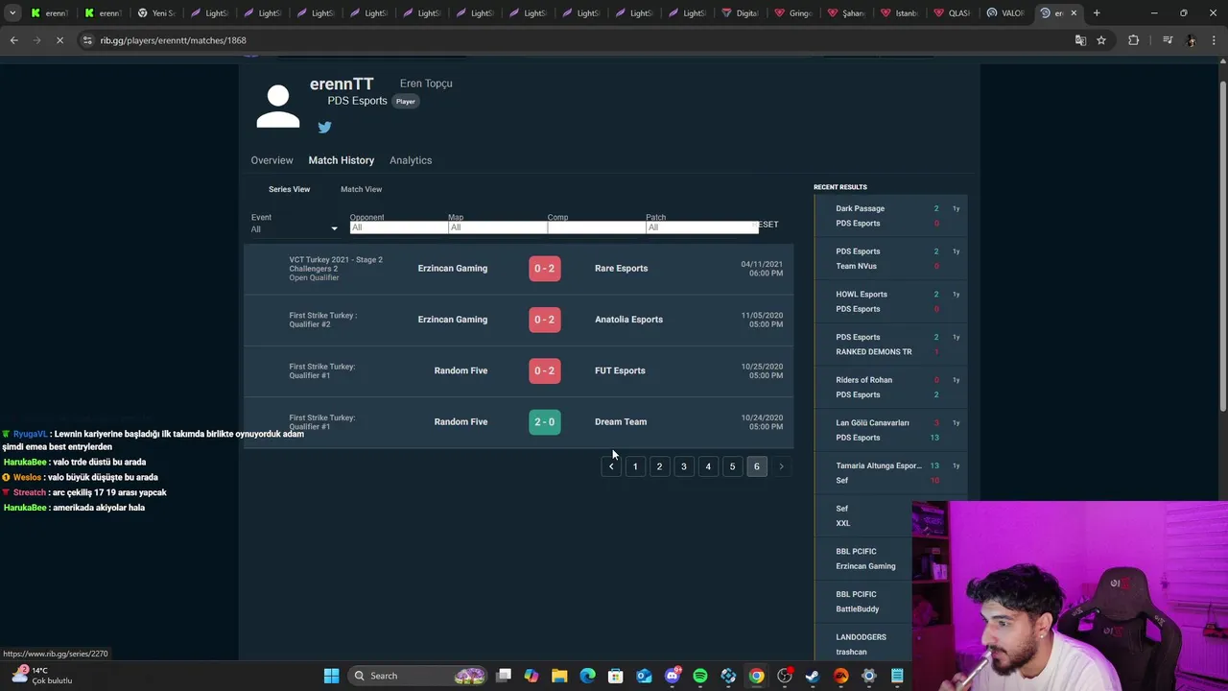Viewport: 1228px width, 691px height.
Task: Click the taskbar Search box
Action: pos(417,676)
